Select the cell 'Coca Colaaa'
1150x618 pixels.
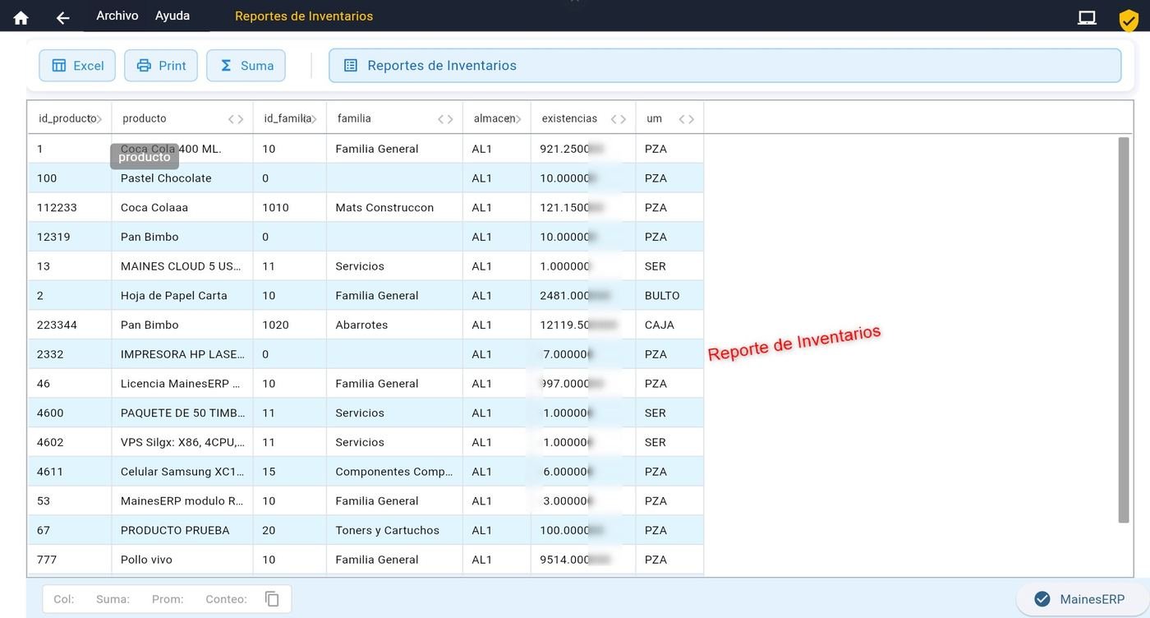pyautogui.click(x=182, y=208)
